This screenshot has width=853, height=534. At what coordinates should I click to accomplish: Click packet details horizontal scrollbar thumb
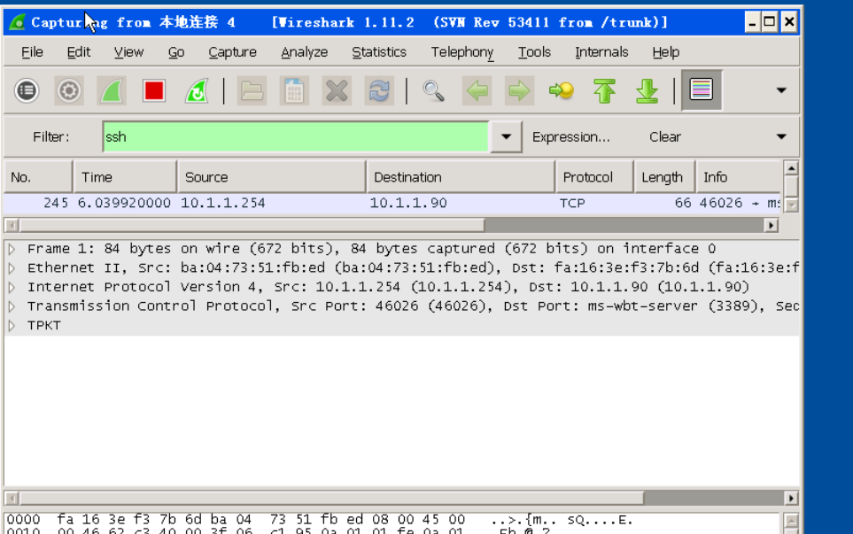[x=332, y=498]
